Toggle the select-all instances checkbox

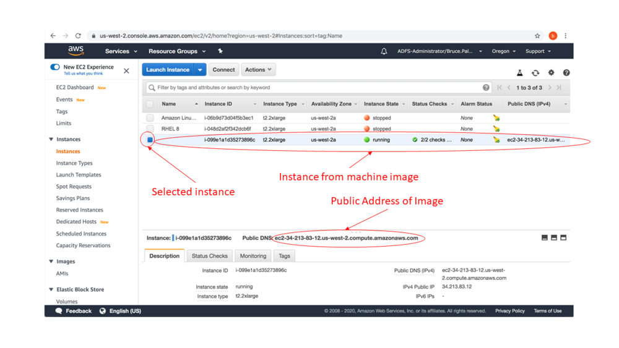(150, 104)
